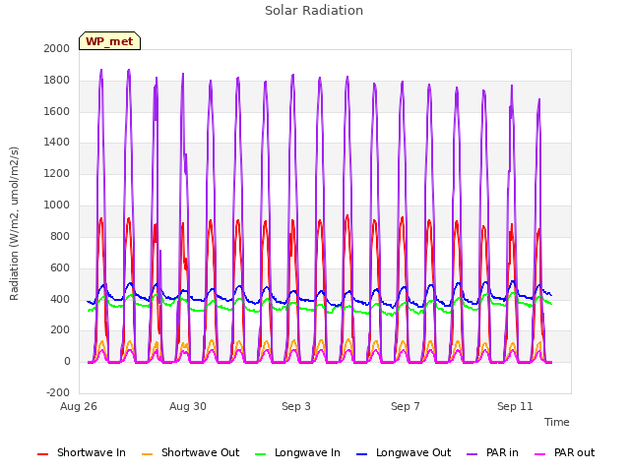Click the red Shortwave In color swatch
Viewport: 630px width, 472px height.
(42, 454)
